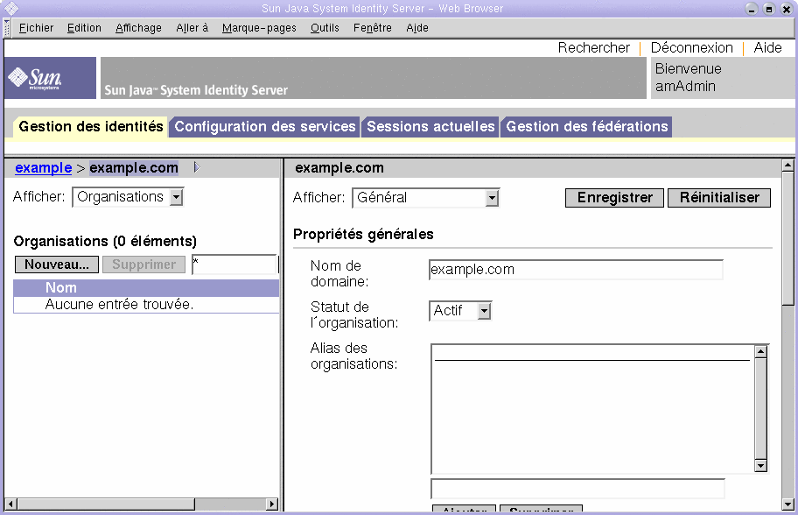798x515 pixels.
Task: Click the Nom column header
Action: tap(61, 288)
